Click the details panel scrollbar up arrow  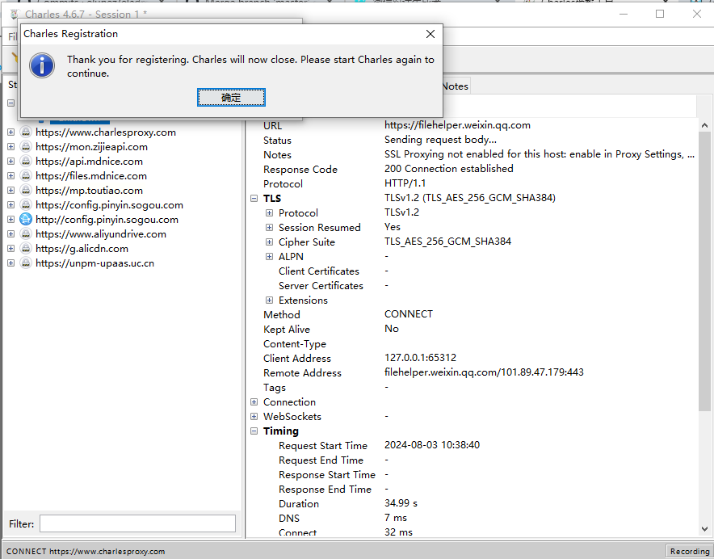click(704, 125)
